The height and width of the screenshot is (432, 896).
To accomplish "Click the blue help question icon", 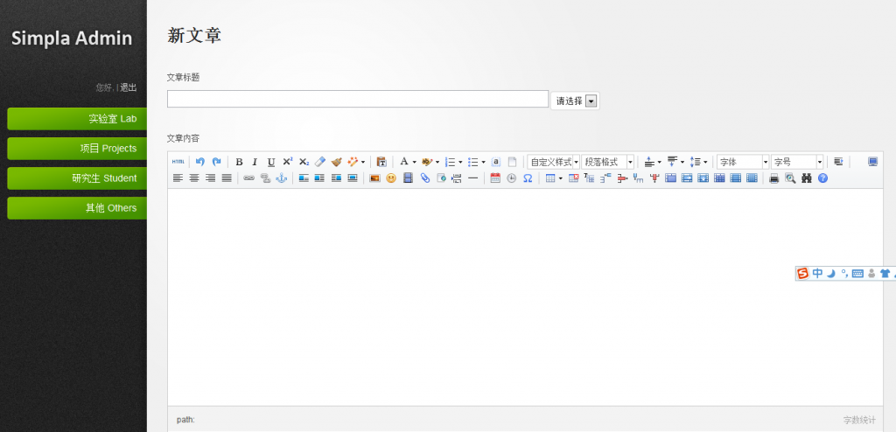I will coord(822,178).
